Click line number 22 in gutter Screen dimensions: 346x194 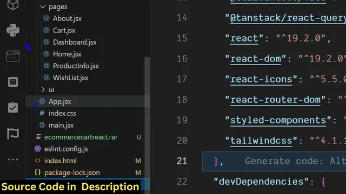182,182
